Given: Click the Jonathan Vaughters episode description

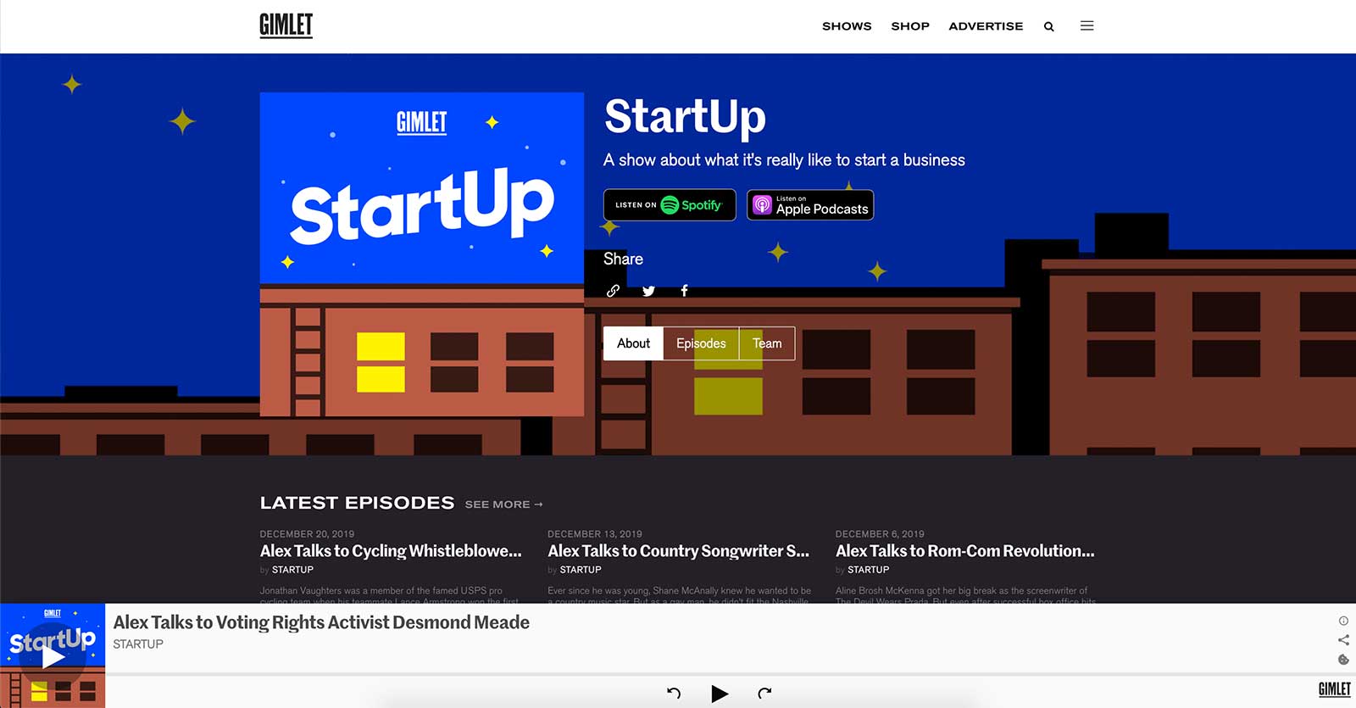Looking at the screenshot, I should [x=389, y=595].
